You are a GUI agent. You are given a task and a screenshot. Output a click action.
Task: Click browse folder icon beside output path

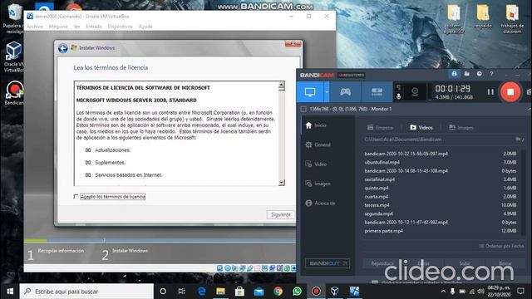tap(519, 140)
